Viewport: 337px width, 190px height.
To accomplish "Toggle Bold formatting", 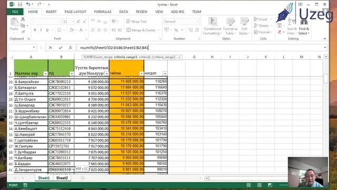I will coord(35,30).
